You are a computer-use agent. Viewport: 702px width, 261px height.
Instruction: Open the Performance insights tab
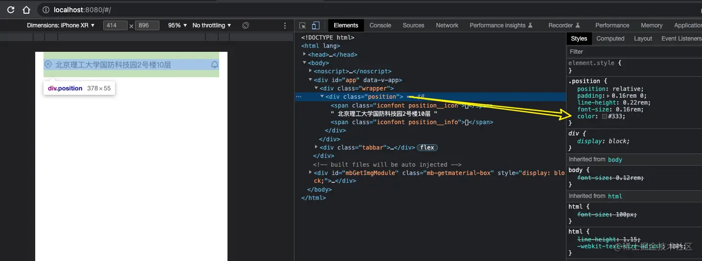pyautogui.click(x=501, y=25)
